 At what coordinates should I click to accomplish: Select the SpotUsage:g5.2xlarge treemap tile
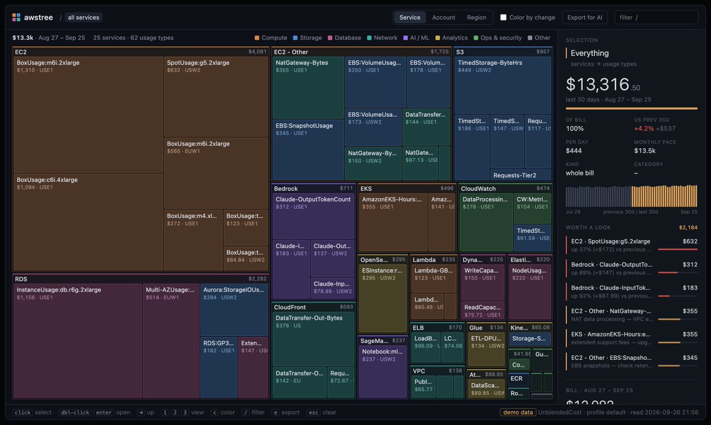216,97
